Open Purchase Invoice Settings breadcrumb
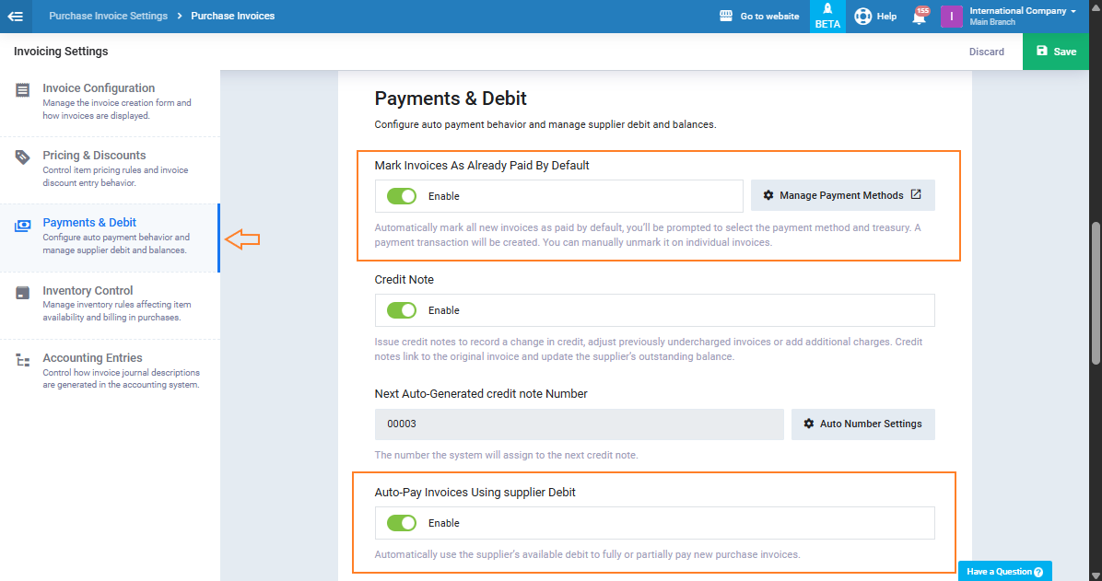 [108, 16]
